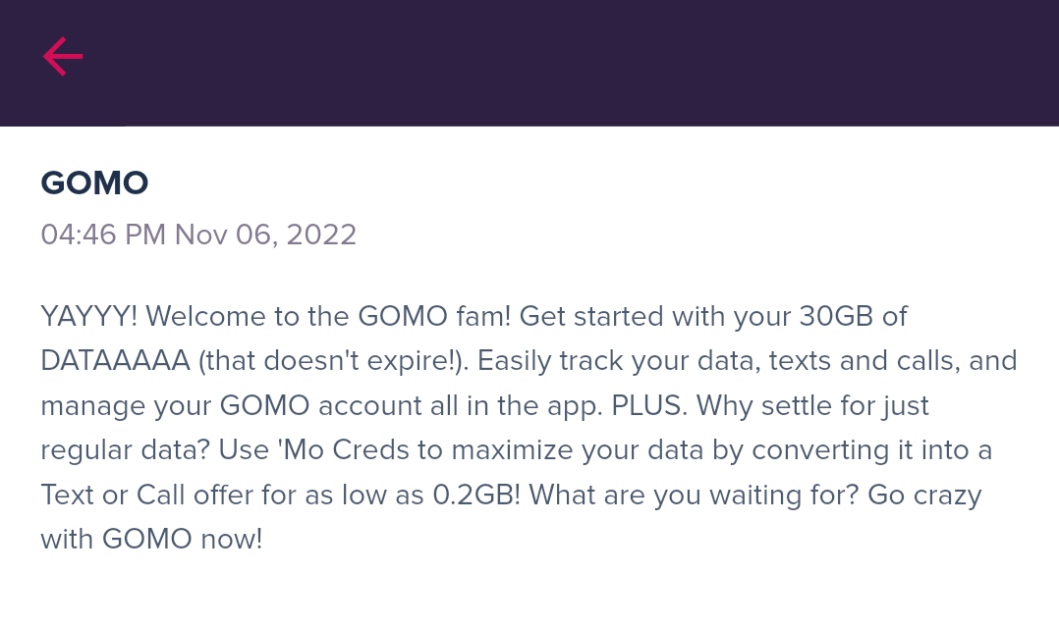The image size is (1059, 627).
Task: Tap the phrase (that doesn't expire!)
Action: tap(334, 361)
